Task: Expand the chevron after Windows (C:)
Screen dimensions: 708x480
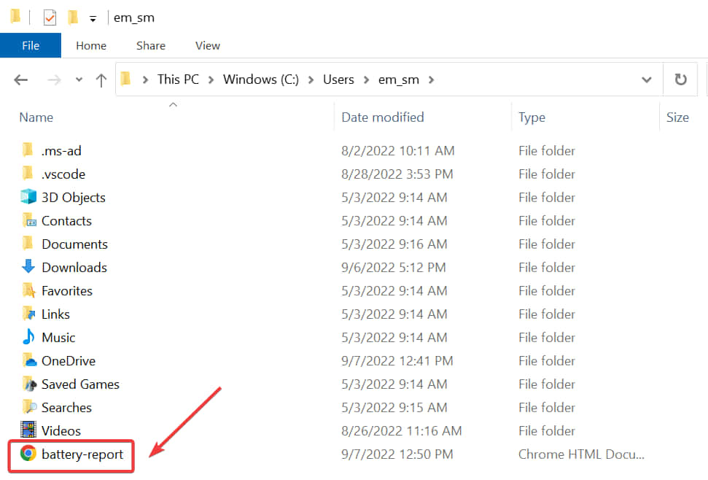Action: (311, 80)
